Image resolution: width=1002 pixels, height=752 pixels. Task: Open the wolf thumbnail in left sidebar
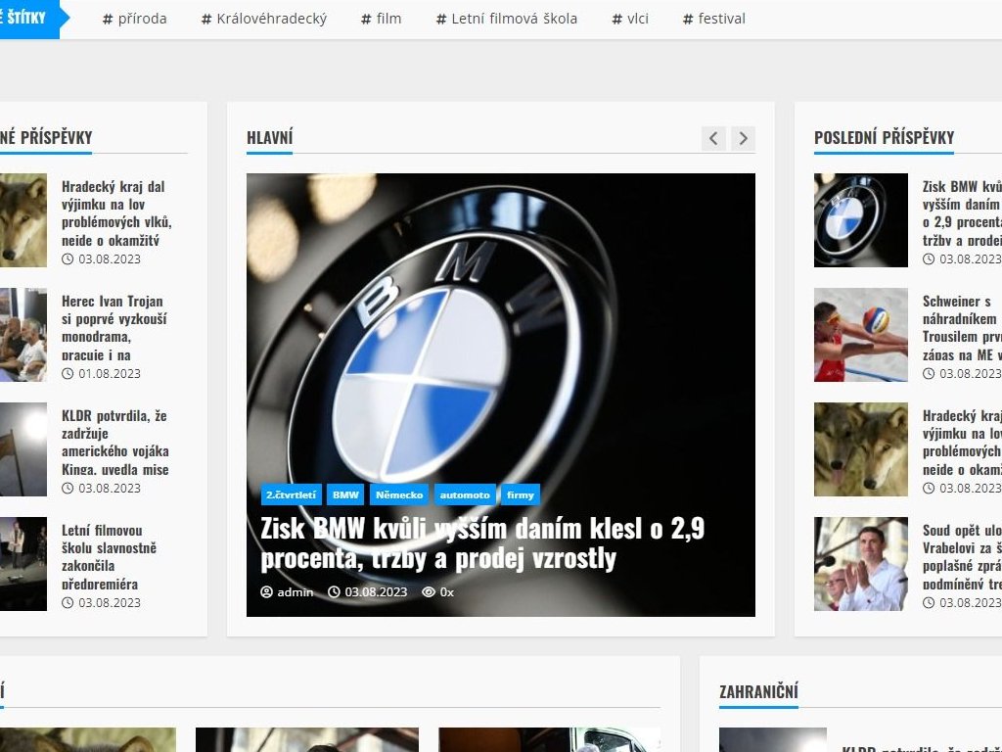pyautogui.click(x=23, y=220)
